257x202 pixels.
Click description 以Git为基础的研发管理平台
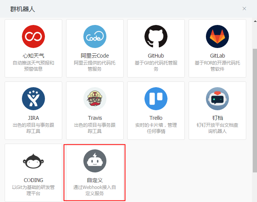pos(33,190)
